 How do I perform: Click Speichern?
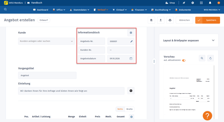click(208, 20)
